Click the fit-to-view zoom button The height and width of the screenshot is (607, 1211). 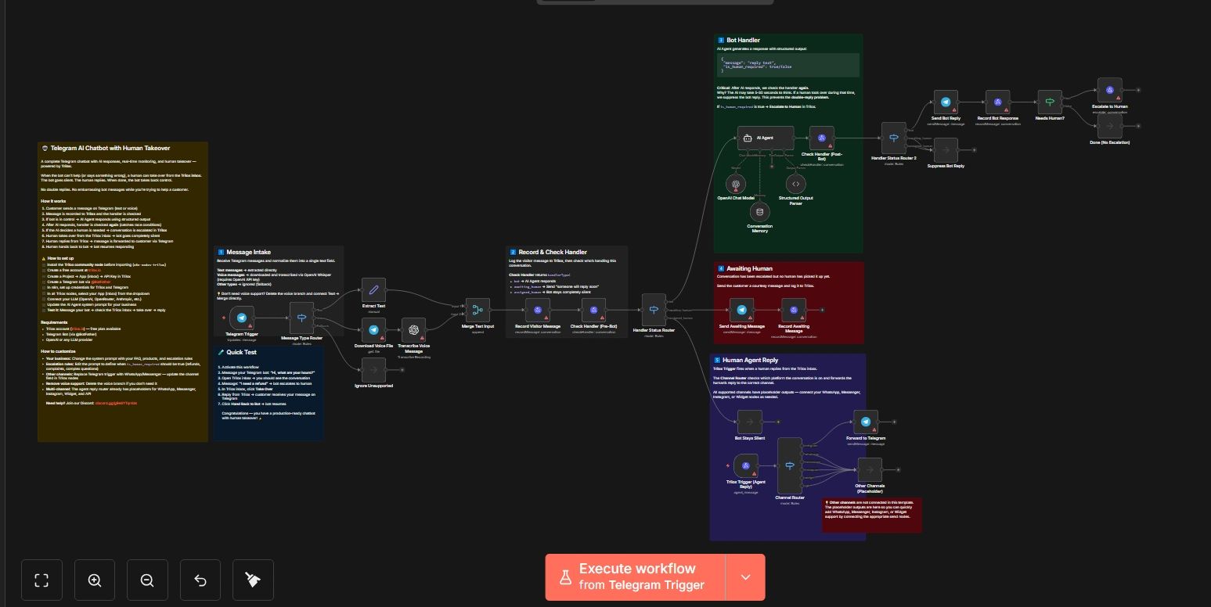(41, 580)
